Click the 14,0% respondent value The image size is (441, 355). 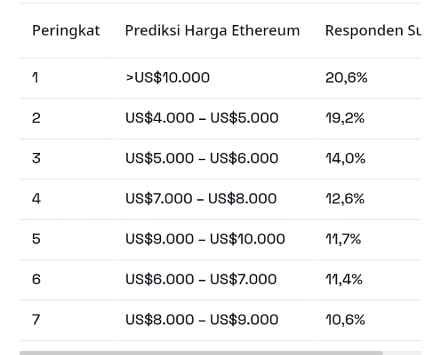click(345, 159)
